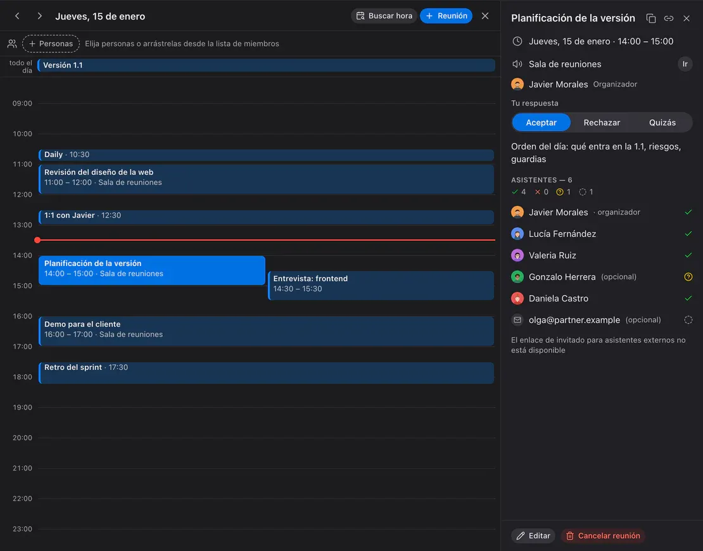The image size is (703, 551).
Task: Open Buscar hora time finder
Action: 384,16
